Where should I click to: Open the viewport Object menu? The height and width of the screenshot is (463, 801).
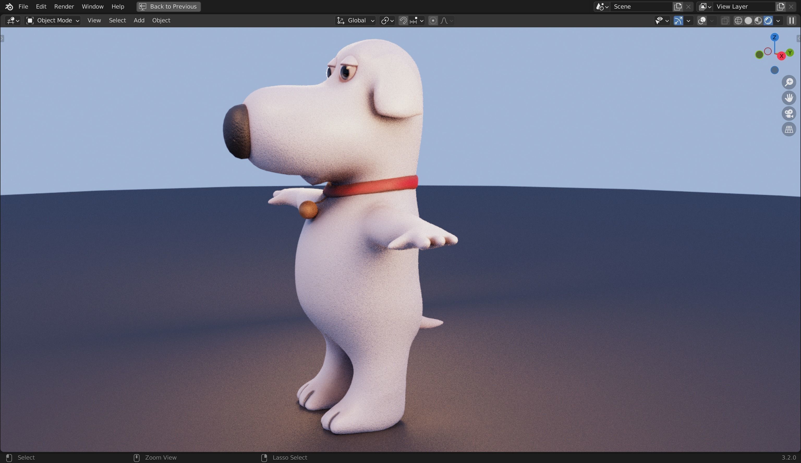pyautogui.click(x=161, y=20)
